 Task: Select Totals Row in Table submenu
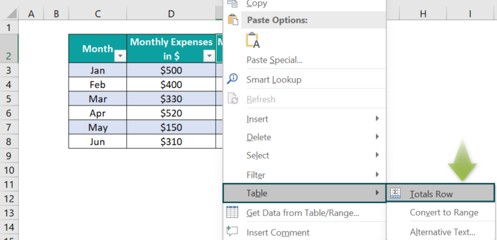(440, 193)
